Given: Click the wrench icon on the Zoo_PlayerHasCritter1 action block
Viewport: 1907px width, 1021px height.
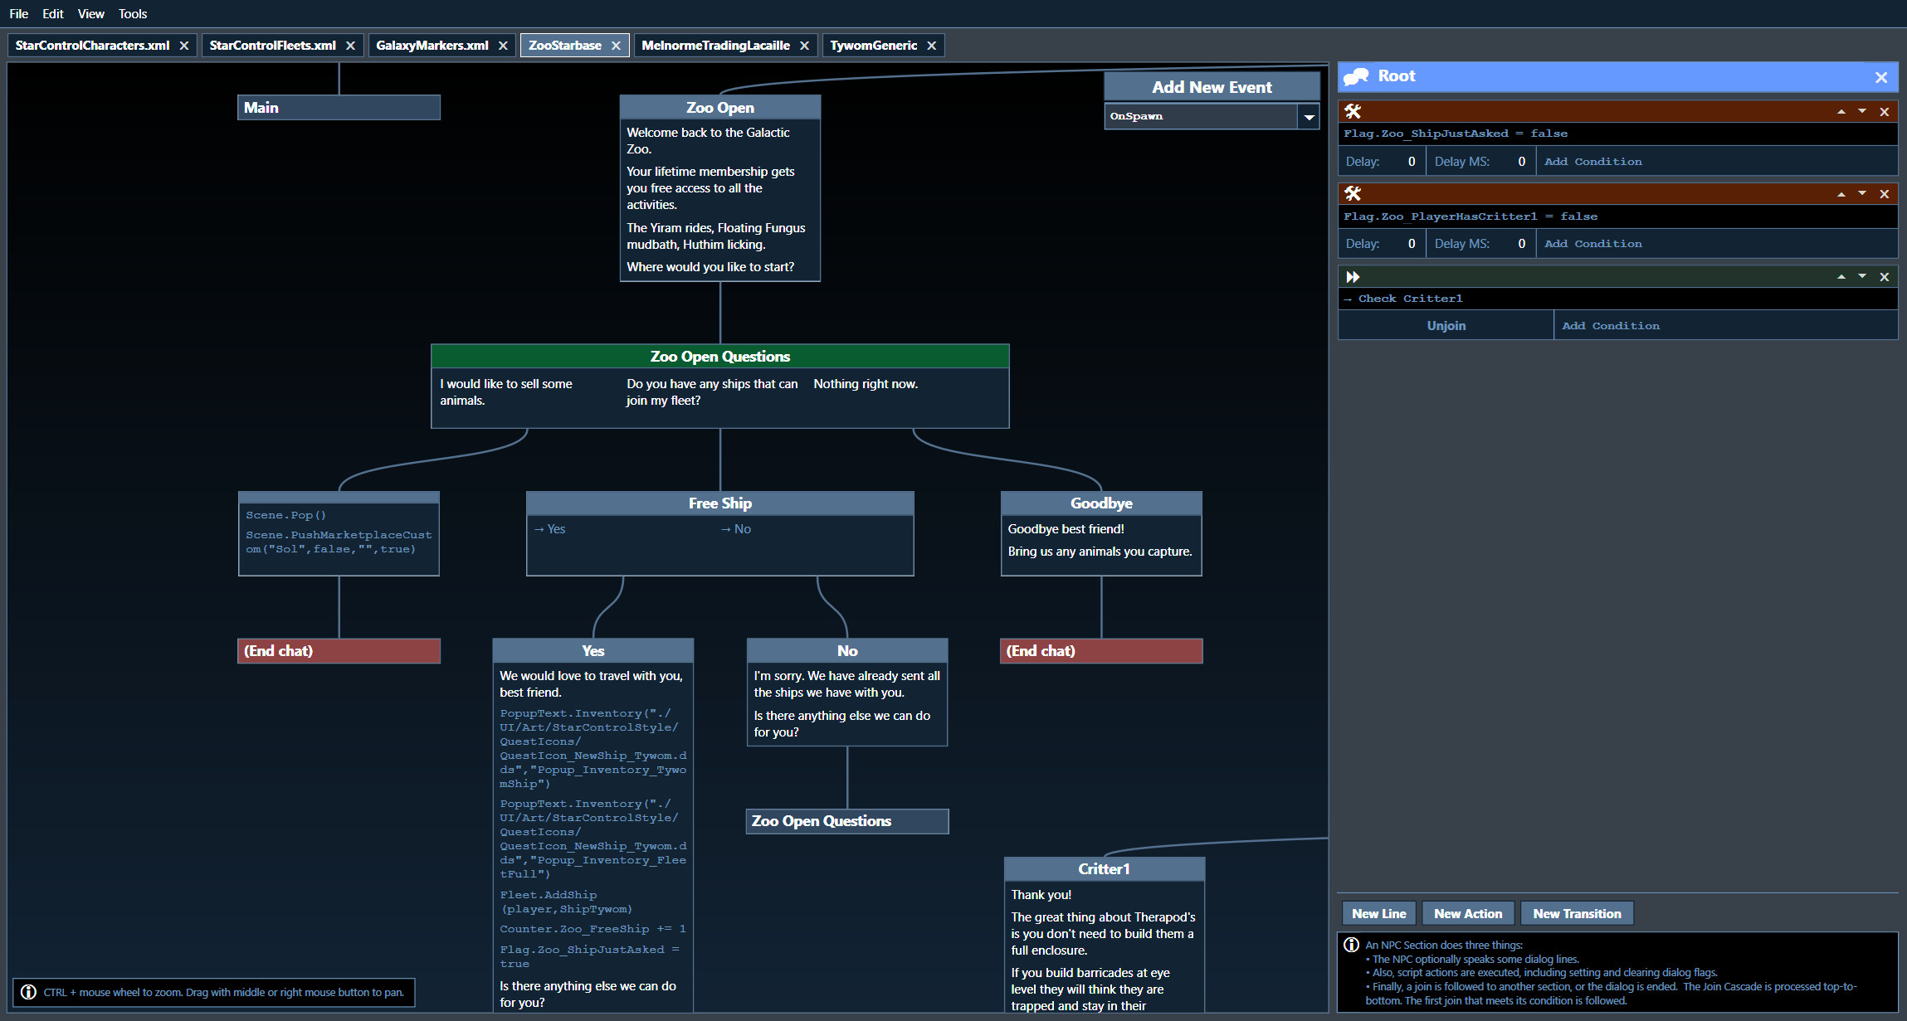Looking at the screenshot, I should pos(1353,193).
